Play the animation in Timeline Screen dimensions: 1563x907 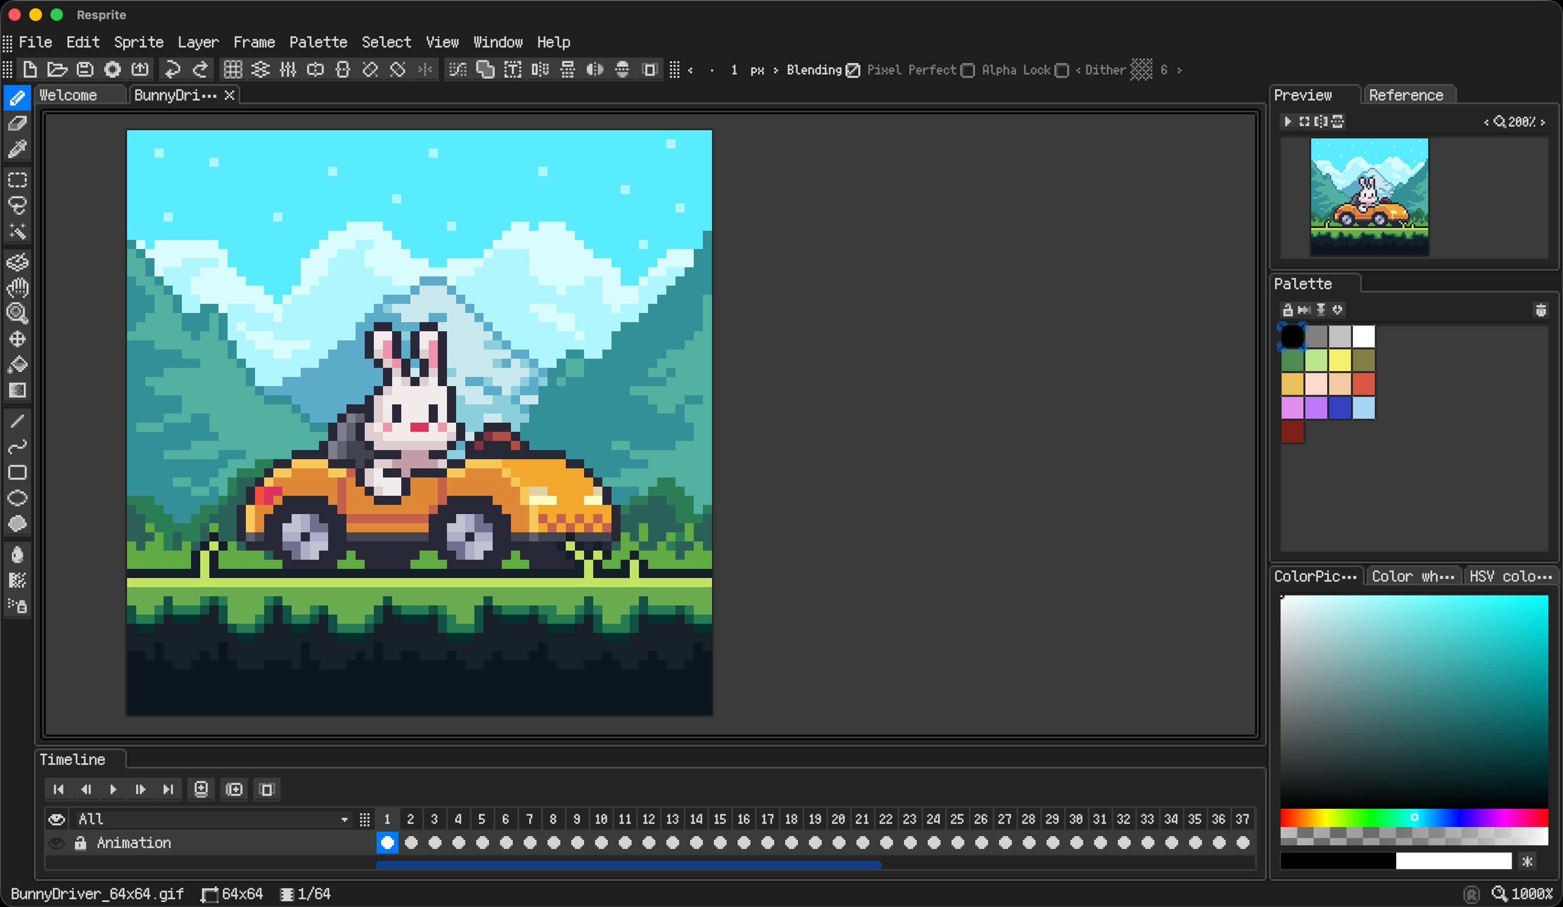[x=113, y=789]
